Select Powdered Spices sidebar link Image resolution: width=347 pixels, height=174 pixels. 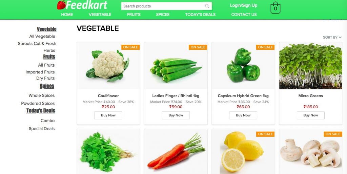coord(38,104)
